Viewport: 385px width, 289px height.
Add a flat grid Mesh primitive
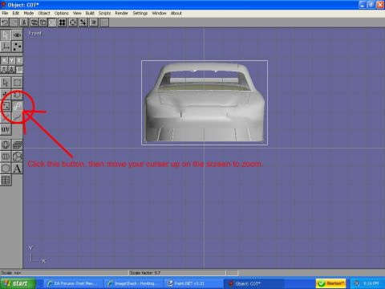[17, 145]
